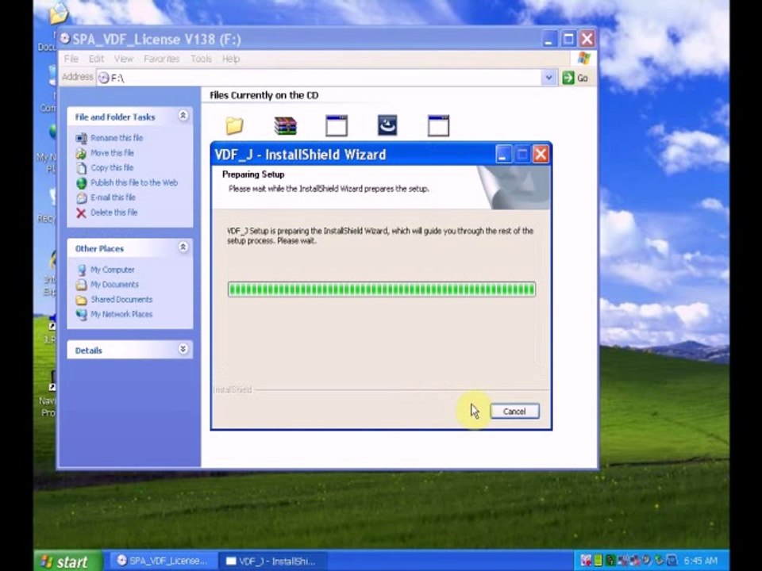Click the red Delete this file icon
Screen dimensions: 762x571
coord(81,213)
